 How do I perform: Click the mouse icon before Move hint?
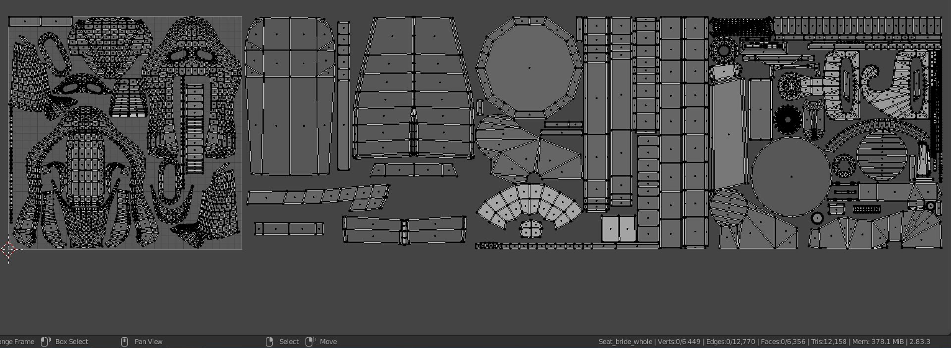pyautogui.click(x=310, y=341)
